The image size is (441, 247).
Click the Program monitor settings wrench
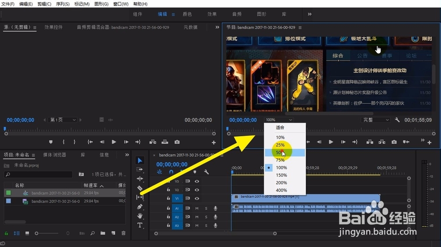tap(397, 120)
